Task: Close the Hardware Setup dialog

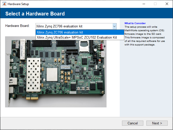Action: pyautogui.click(x=167, y=4)
